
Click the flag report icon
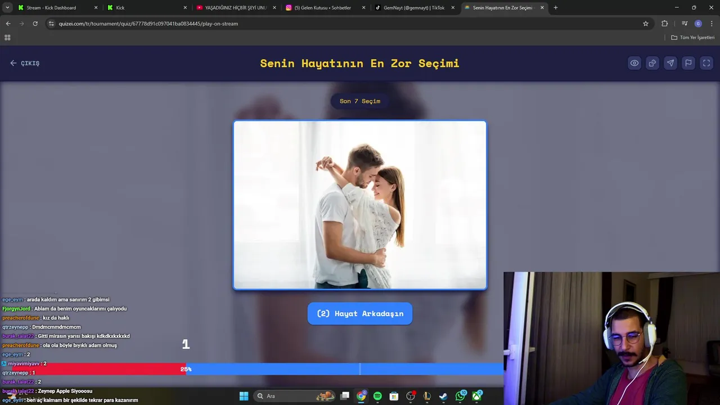pos(688,63)
